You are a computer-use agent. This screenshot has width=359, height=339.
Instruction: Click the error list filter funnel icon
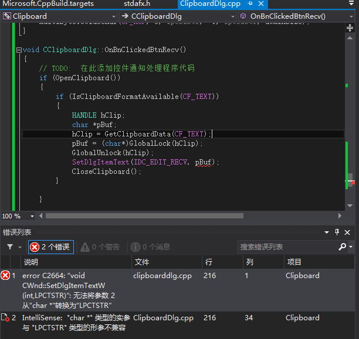10,247
